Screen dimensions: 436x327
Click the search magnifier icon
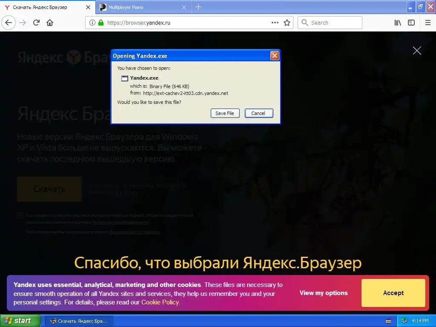tap(305, 23)
